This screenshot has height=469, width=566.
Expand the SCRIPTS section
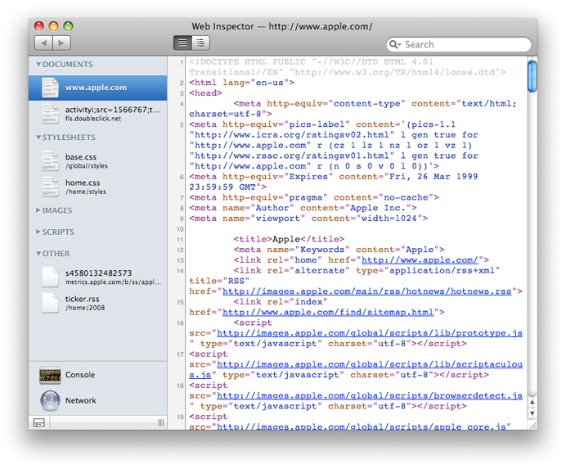(x=38, y=232)
